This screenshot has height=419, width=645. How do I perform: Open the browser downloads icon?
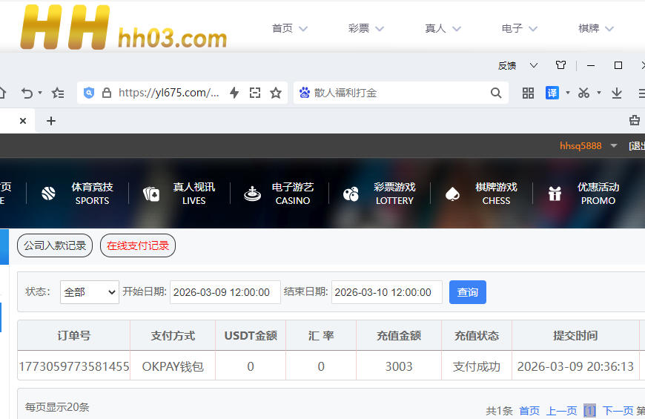pos(617,93)
